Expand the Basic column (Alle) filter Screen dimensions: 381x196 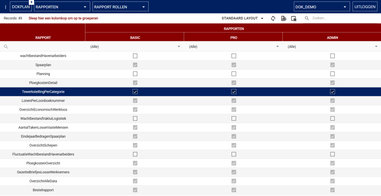179,47
